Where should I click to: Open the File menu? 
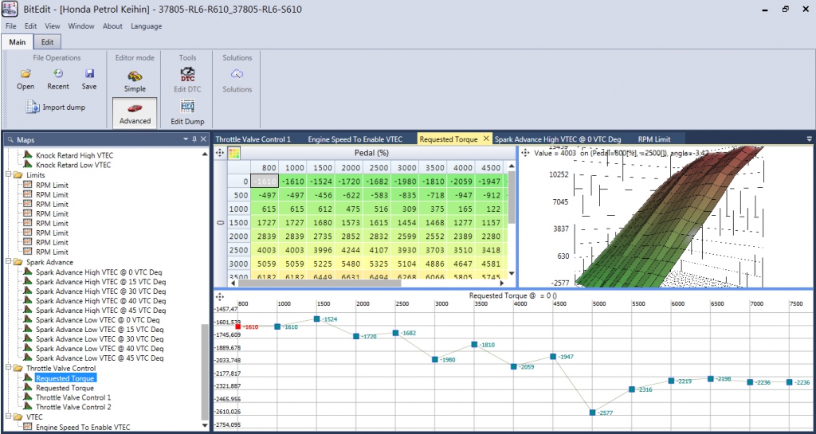[x=11, y=26]
